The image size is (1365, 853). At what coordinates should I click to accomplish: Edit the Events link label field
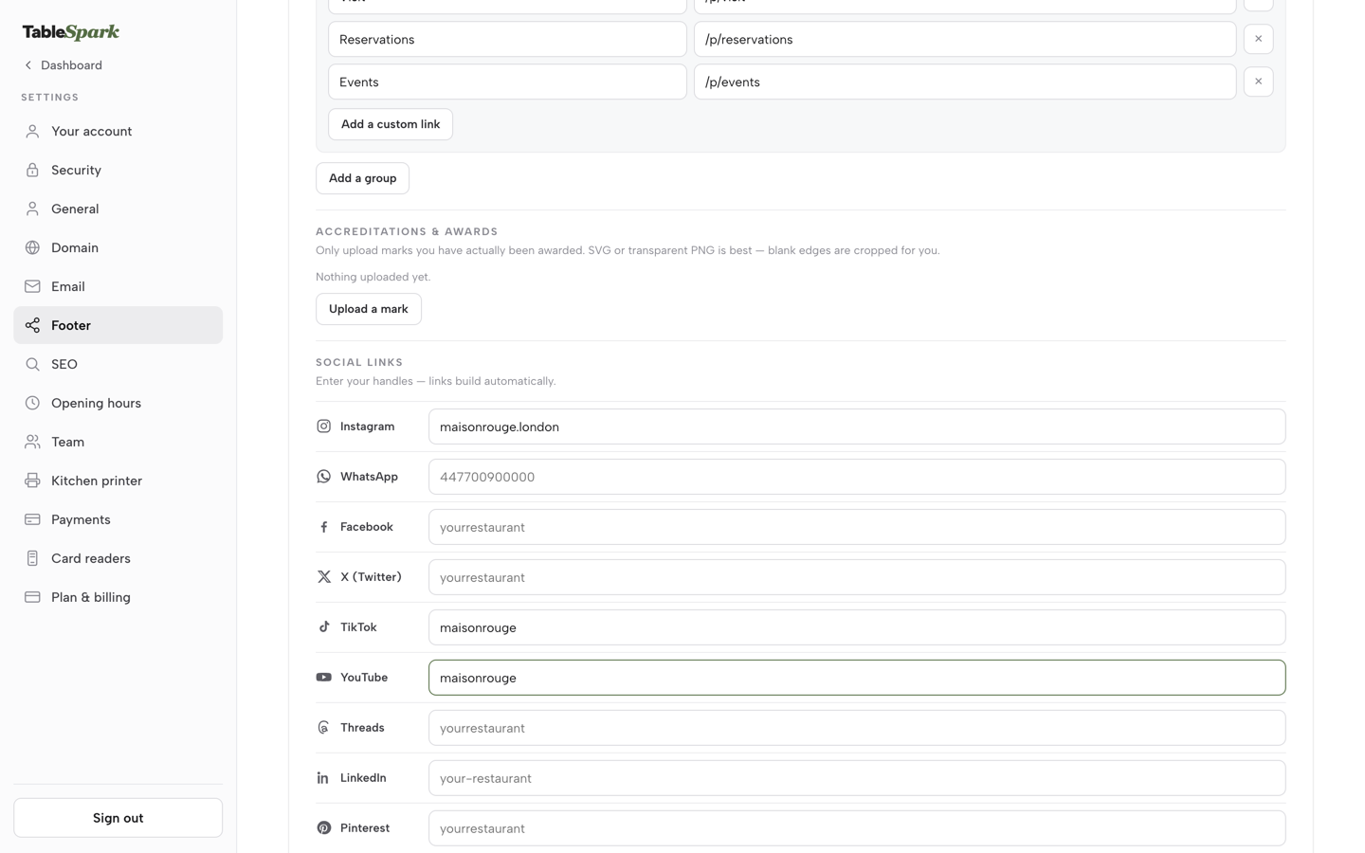click(x=507, y=82)
